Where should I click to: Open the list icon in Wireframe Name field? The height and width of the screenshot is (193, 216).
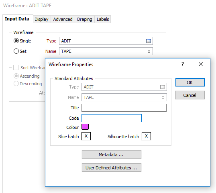coord(149,51)
